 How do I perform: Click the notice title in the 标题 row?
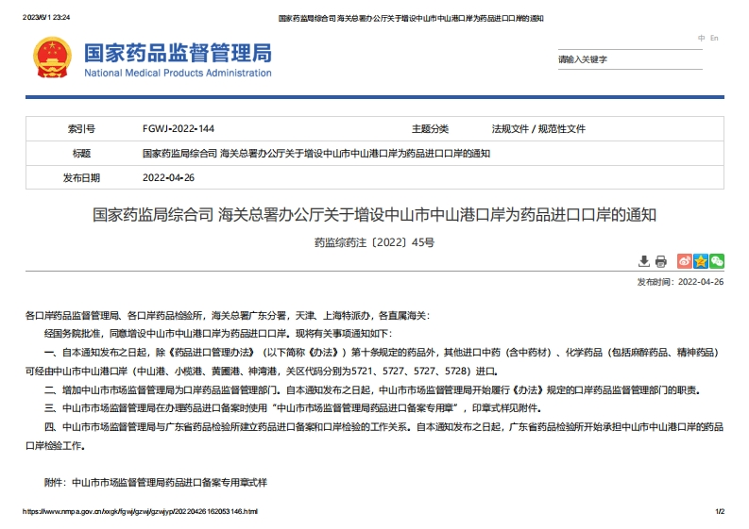316,153
